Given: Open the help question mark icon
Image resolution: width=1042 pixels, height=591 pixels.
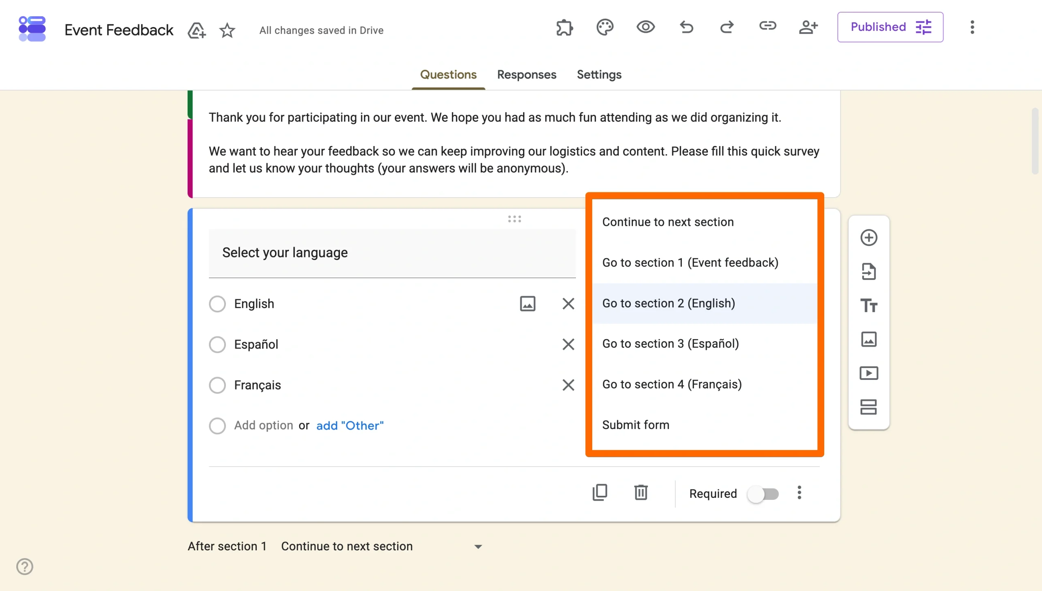Looking at the screenshot, I should (x=25, y=566).
